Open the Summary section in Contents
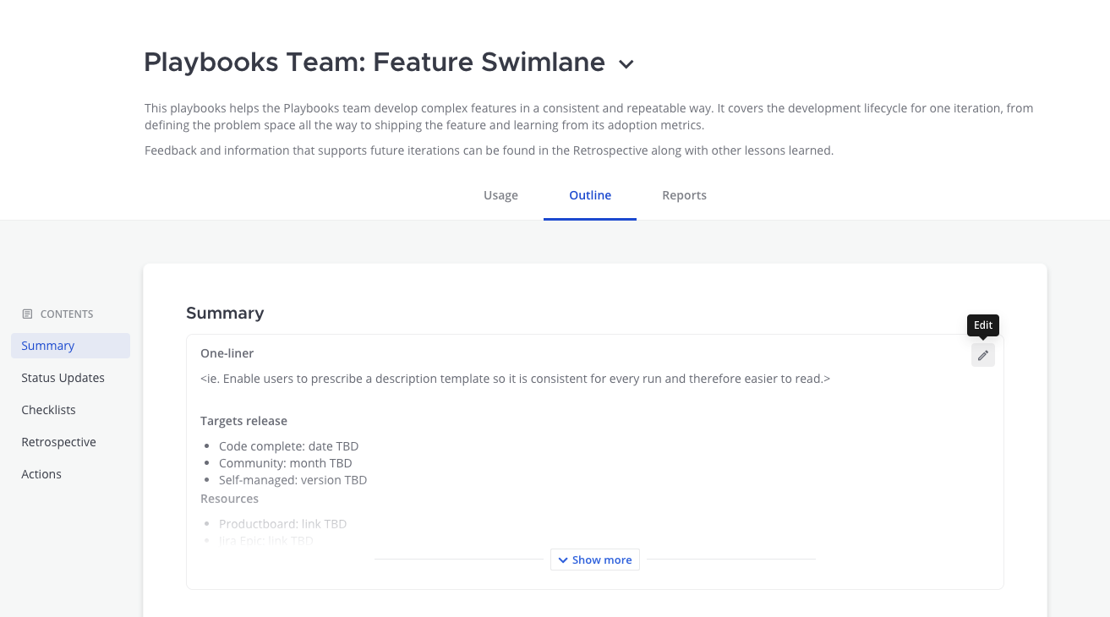The width and height of the screenshot is (1110, 617). (48, 345)
